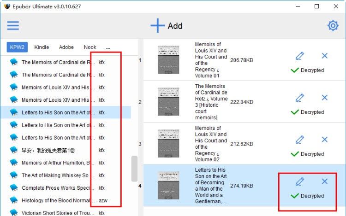Screen dimensions: 346x216
Task: Click cover thumbnail of book 4
Action: (x=168, y=186)
